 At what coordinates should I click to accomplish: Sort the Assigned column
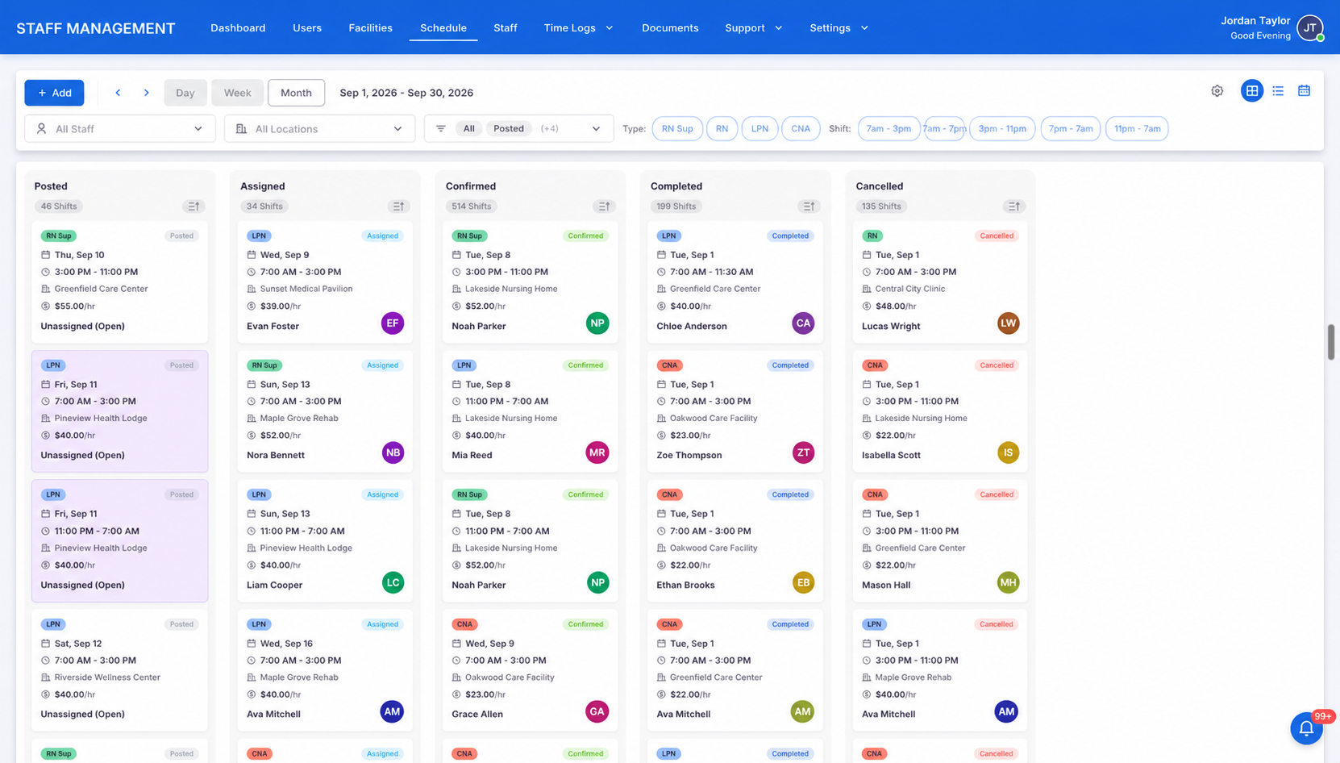[x=398, y=206]
